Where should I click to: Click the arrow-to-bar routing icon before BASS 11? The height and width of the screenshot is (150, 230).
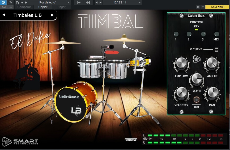click(88, 2)
